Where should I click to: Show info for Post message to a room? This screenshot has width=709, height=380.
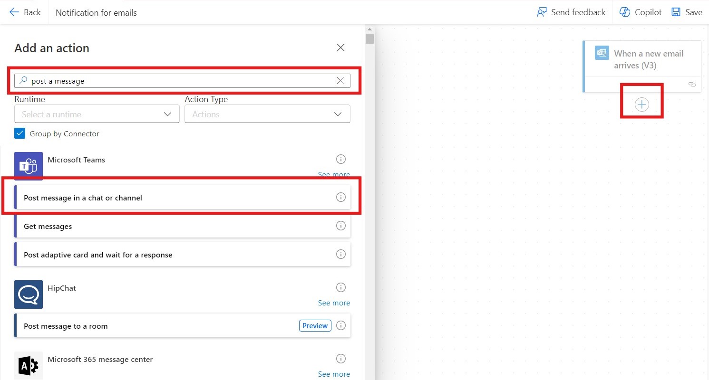point(341,325)
